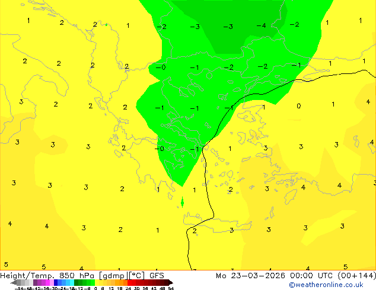Click the "00:00 UTC" time label
The height and width of the screenshot is (290, 376).
311,276
